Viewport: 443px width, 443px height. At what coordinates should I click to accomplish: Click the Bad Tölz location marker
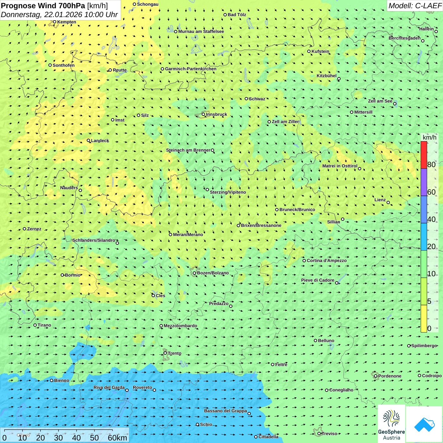pyautogui.click(x=225, y=15)
